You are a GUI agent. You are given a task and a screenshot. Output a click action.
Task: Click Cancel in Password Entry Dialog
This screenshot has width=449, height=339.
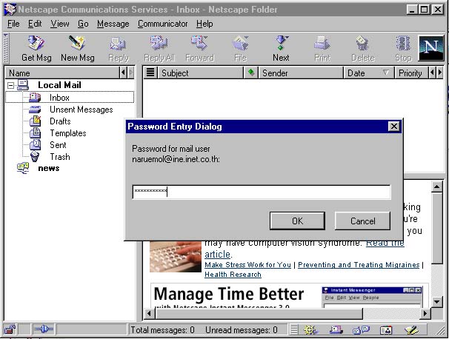click(362, 221)
